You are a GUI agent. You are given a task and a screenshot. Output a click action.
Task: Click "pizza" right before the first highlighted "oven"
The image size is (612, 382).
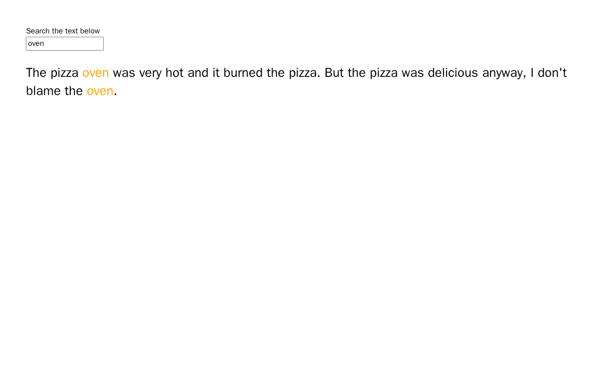pyautogui.click(x=65, y=73)
